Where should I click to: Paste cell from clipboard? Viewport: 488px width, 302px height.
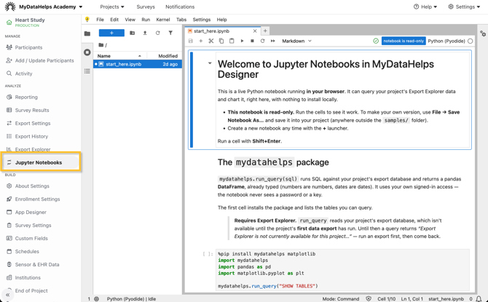(232, 41)
